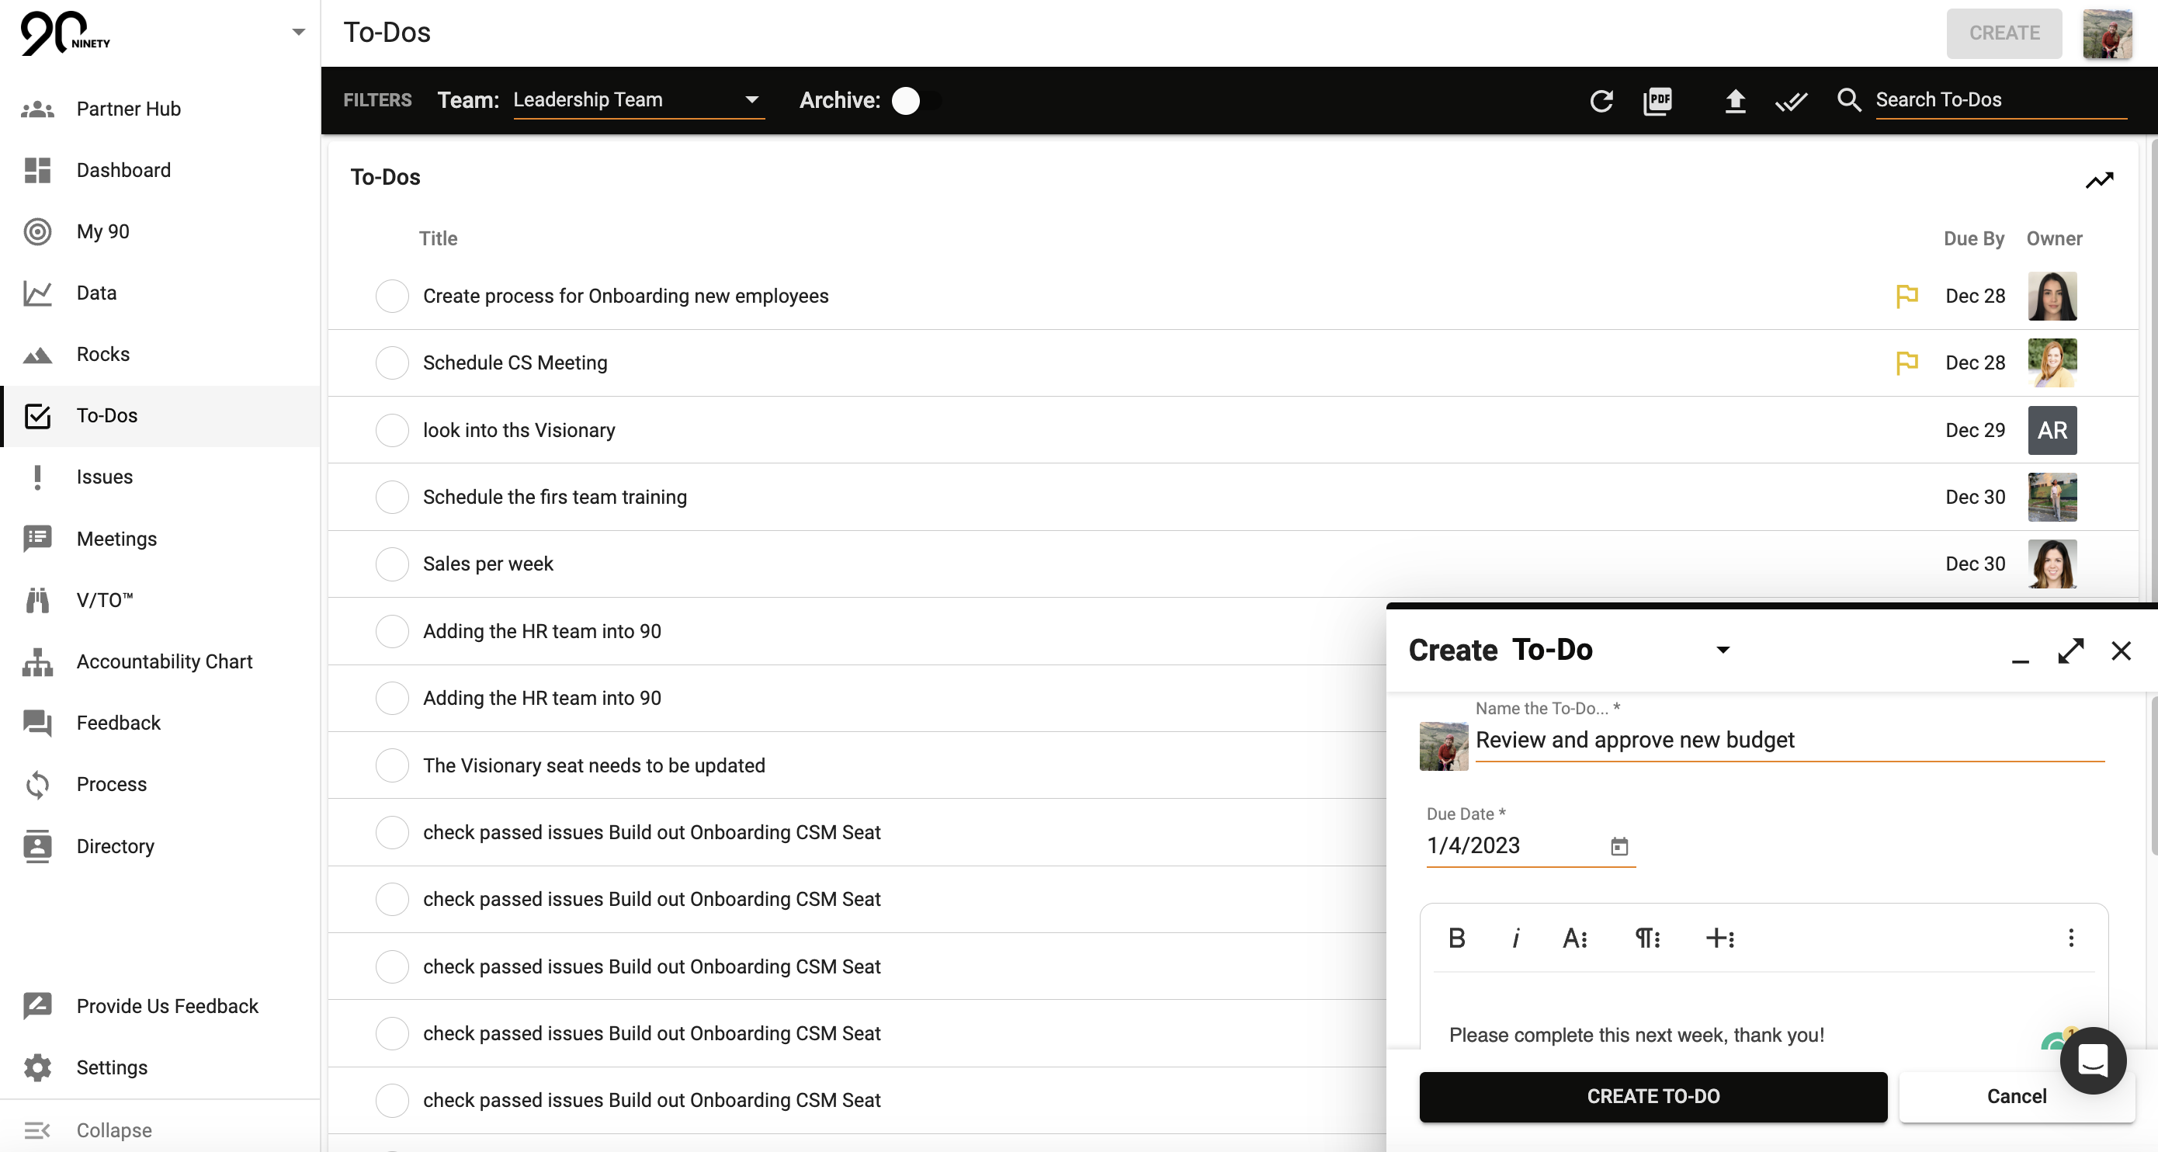
Task: Click the double checkmark icon
Action: pyautogui.click(x=1790, y=102)
